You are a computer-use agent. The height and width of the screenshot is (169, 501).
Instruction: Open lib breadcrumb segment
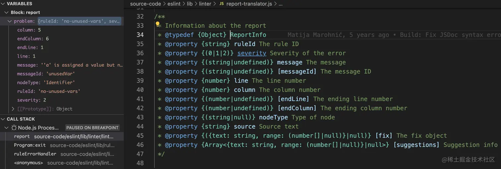tap(190, 4)
